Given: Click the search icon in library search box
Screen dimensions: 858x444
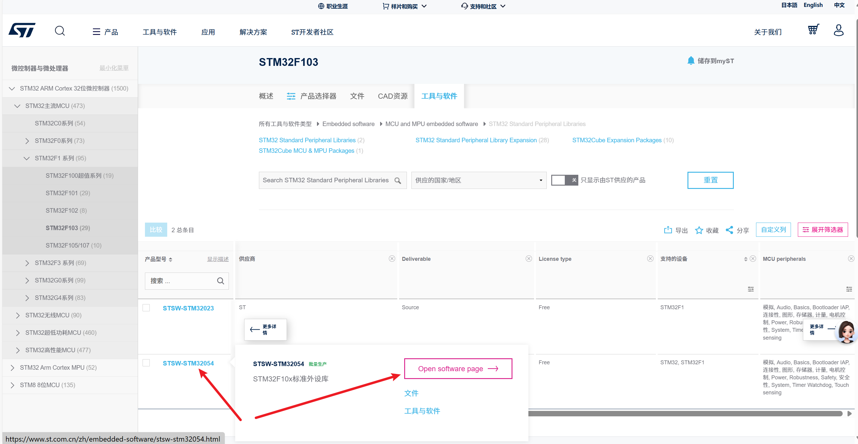Looking at the screenshot, I should point(398,180).
